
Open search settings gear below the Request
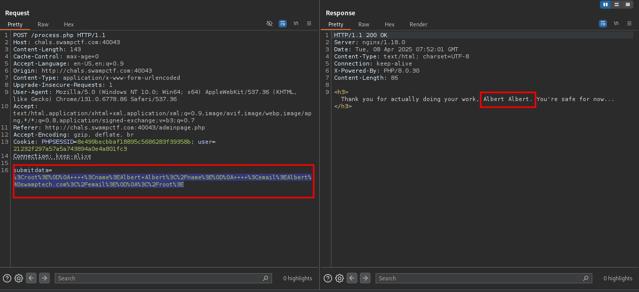click(x=19, y=278)
